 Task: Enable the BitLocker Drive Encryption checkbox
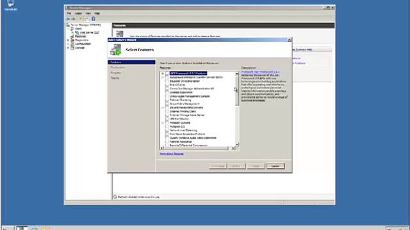tap(167, 81)
